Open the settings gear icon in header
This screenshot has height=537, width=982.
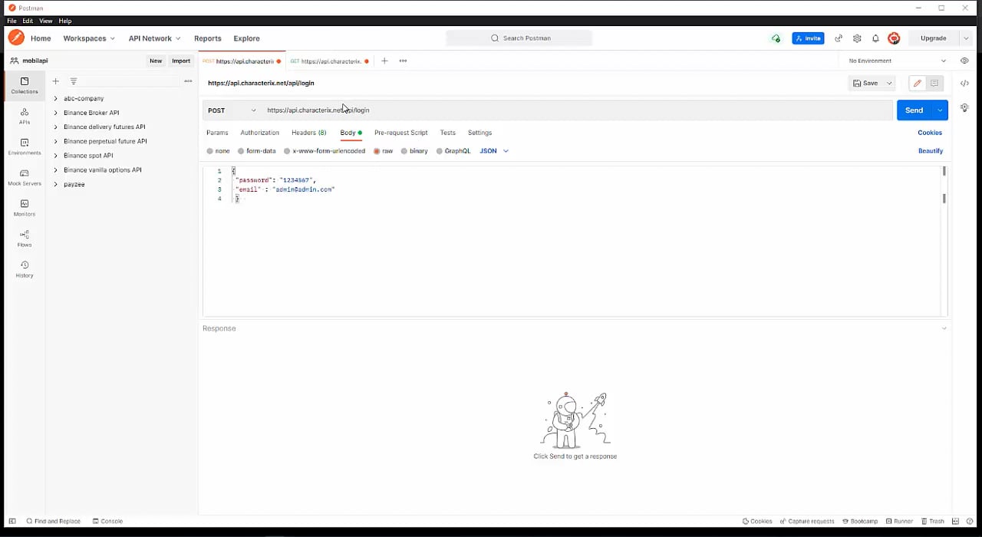[857, 38]
